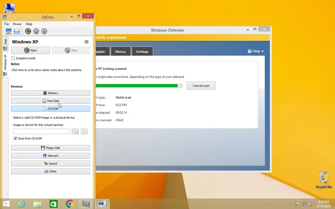The image size is (335, 209).
Task: Select the Windows XP side tab
Action: click(x=5, y=65)
